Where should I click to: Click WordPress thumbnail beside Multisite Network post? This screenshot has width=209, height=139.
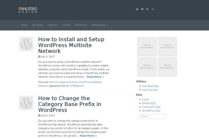[26, 44]
